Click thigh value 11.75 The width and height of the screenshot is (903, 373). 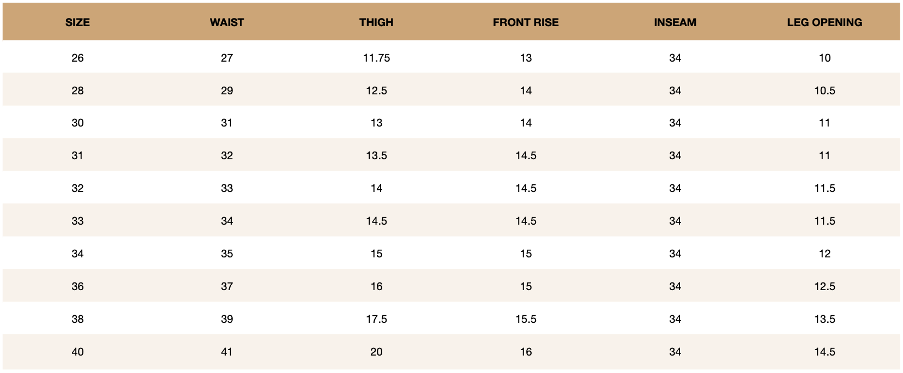[x=376, y=58]
